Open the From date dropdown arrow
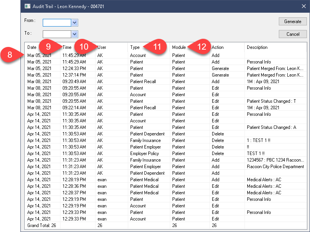310x232 pixels. (x=75, y=23)
